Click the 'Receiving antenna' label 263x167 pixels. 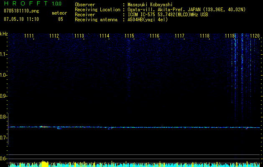(96, 20)
